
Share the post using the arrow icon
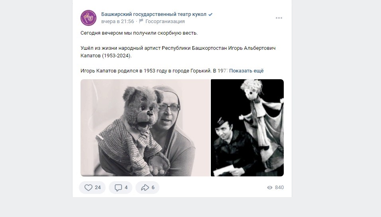click(x=145, y=188)
